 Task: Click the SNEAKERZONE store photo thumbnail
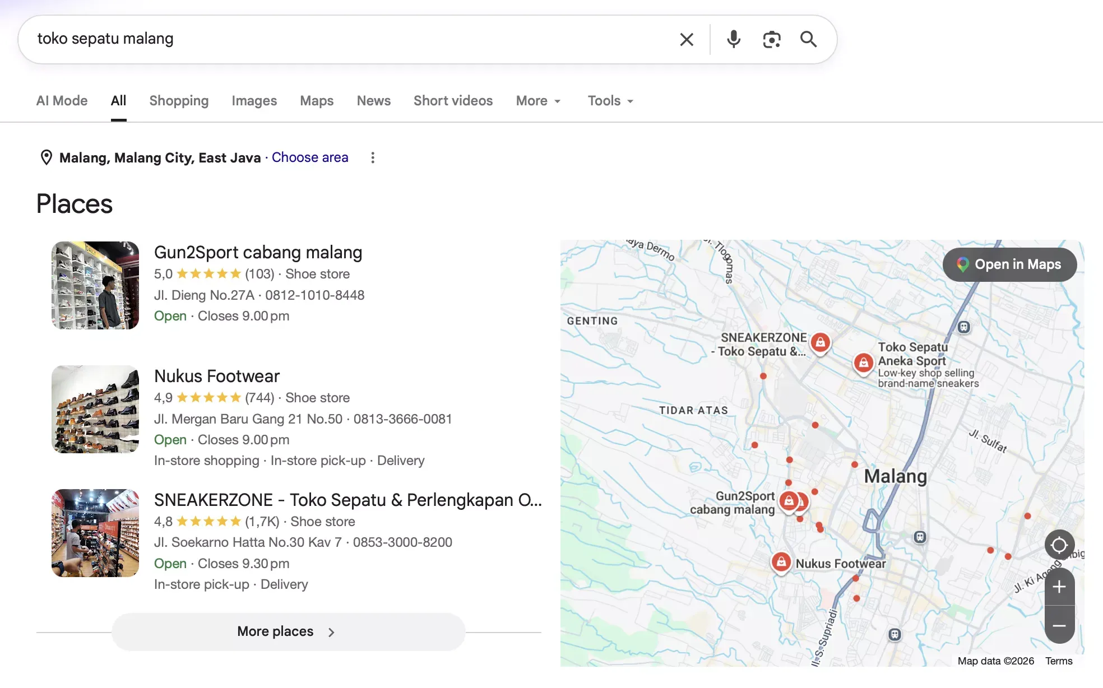pyautogui.click(x=95, y=533)
